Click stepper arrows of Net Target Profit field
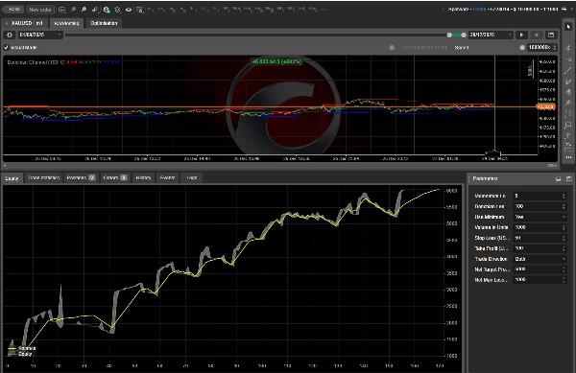 564,269
